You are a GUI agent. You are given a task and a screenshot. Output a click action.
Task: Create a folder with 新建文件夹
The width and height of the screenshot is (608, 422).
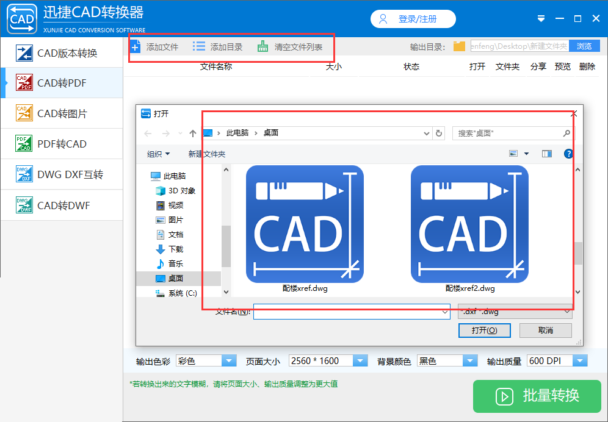point(207,154)
